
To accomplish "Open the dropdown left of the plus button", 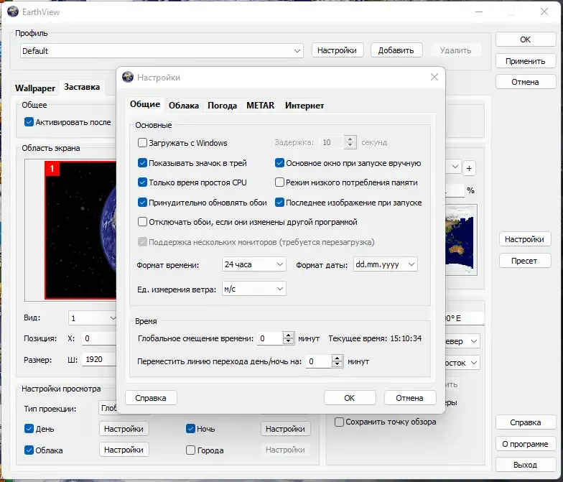I will click(x=453, y=167).
